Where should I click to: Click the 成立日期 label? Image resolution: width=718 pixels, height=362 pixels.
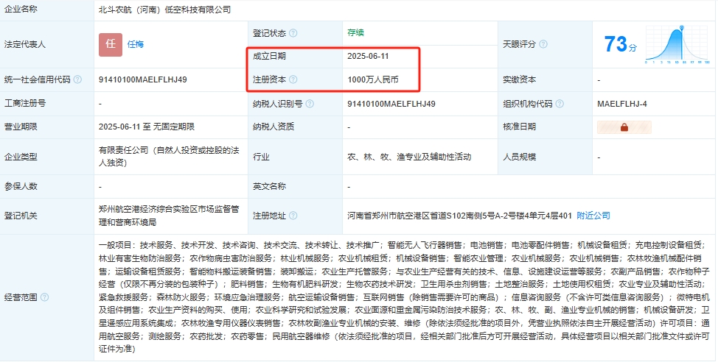(269, 56)
